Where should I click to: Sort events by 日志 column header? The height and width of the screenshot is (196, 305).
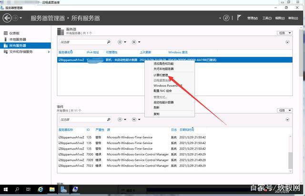pyautogui.click(x=174, y=130)
